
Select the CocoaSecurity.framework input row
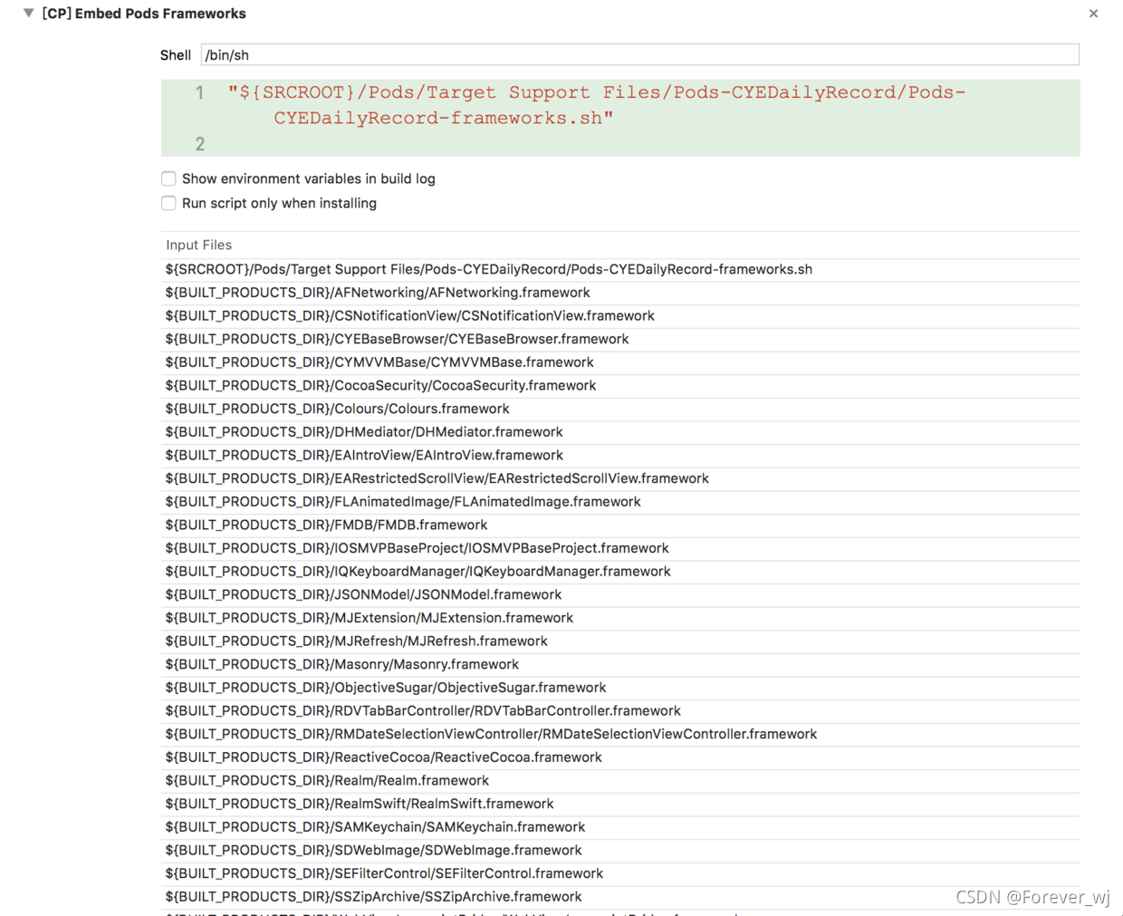(620, 386)
